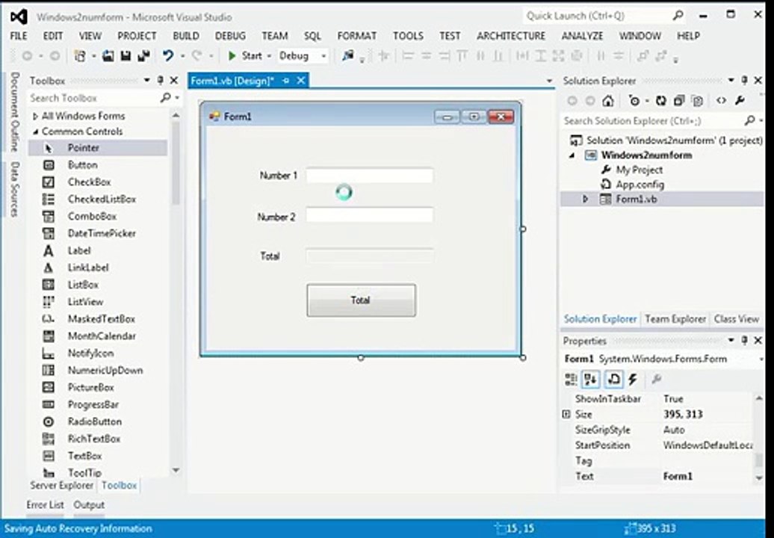774x538 pixels.
Task: Open the FORMAT menu
Action: point(357,36)
